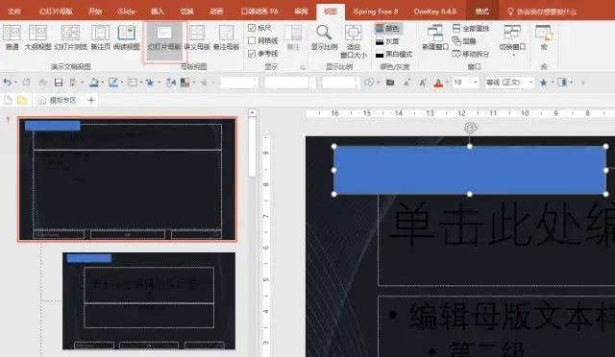This screenshot has height=357, width=615.
Task: Click New Window (新建窗口) button
Action: coord(435,37)
